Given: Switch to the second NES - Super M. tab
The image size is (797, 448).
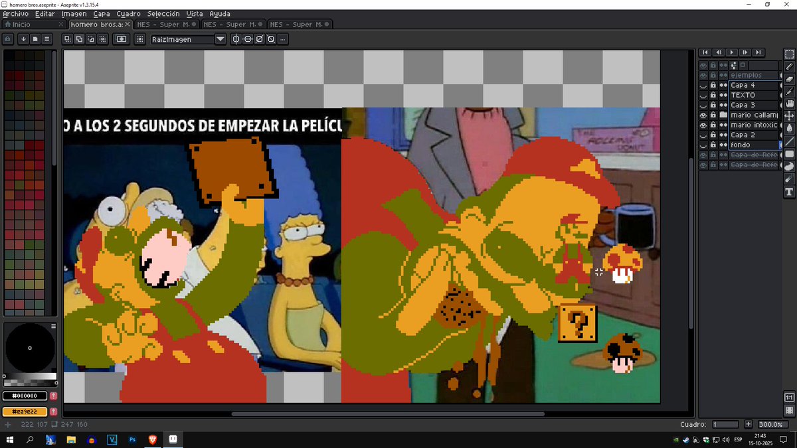Looking at the screenshot, I should 233,25.
